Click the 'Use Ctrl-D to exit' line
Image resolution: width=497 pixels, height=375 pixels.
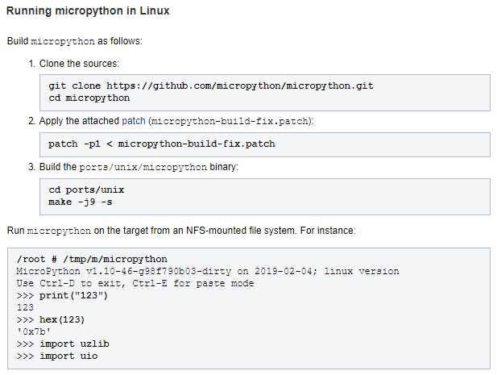(x=135, y=283)
